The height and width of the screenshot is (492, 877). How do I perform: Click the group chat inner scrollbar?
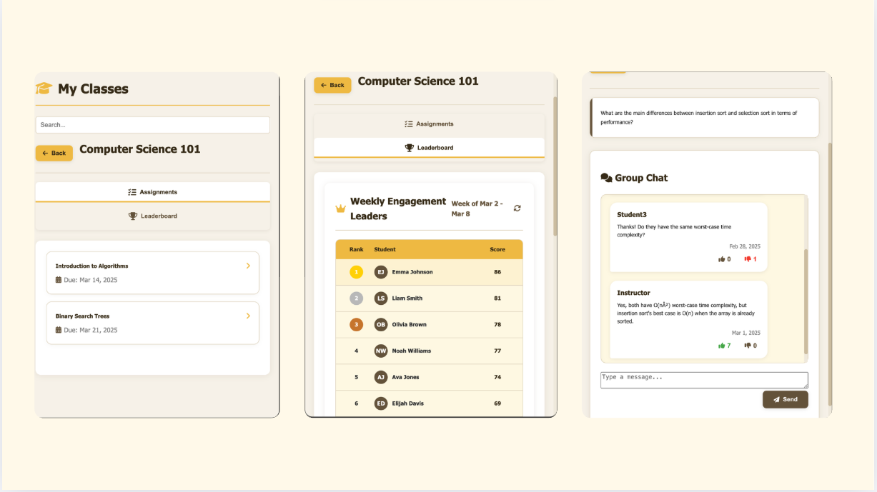coord(806,301)
